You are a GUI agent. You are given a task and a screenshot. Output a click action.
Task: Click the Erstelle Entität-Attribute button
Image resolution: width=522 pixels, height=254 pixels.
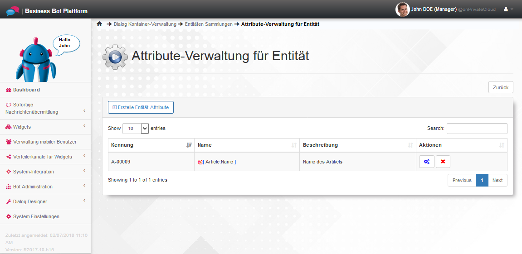point(141,107)
